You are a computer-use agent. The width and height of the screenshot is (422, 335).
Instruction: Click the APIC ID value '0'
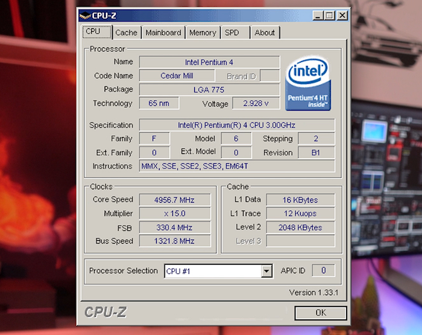[x=324, y=270]
